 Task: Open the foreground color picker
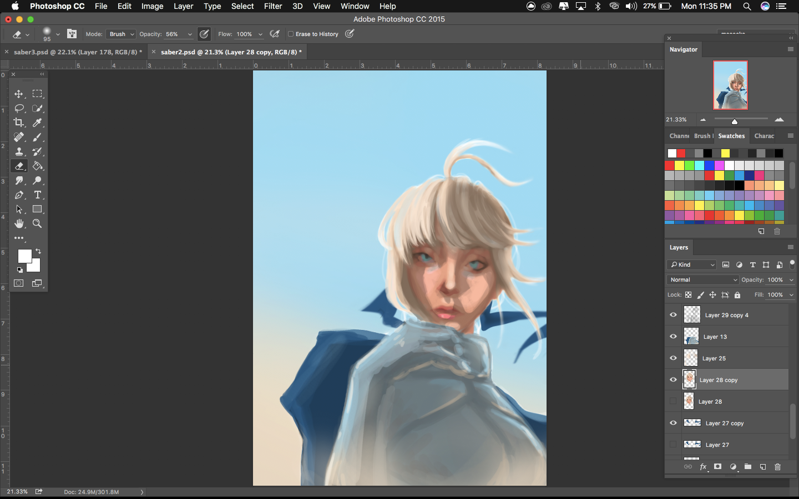pyautogui.click(x=24, y=256)
